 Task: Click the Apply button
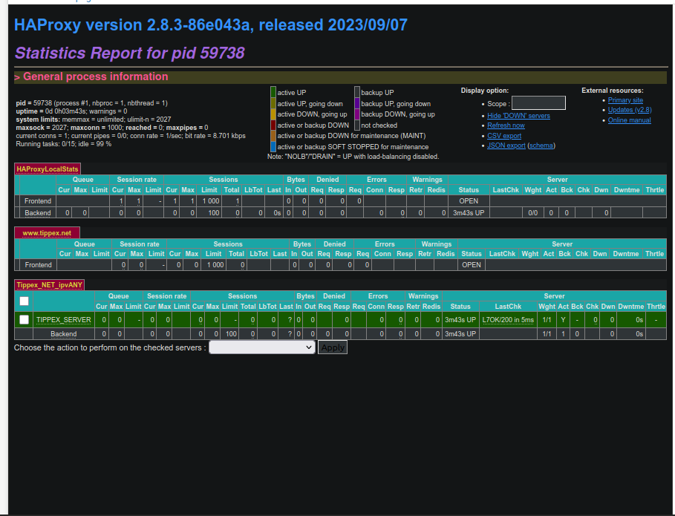click(333, 347)
